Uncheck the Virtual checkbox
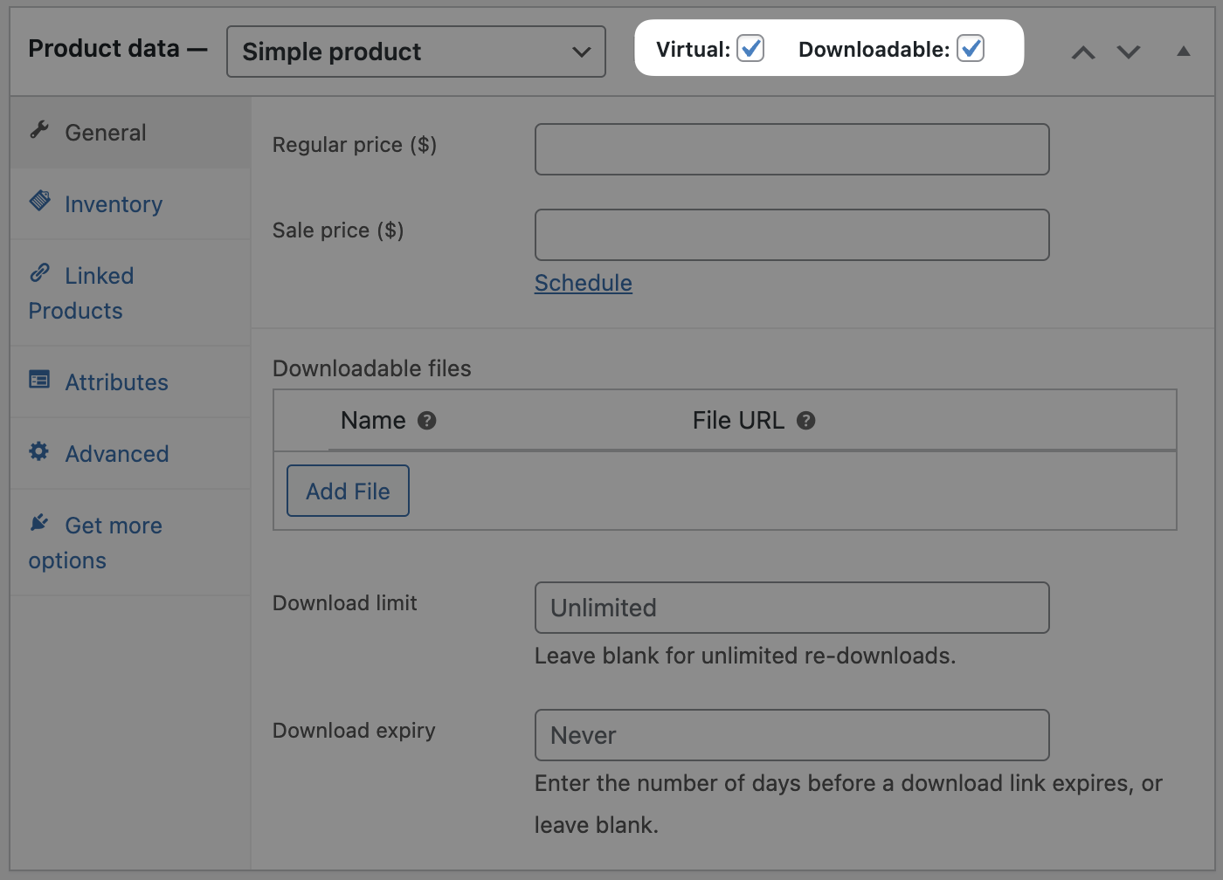 (x=750, y=48)
